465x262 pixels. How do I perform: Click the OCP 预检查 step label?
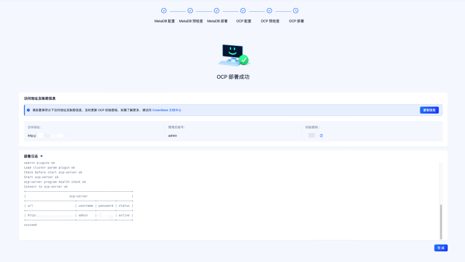click(x=270, y=21)
